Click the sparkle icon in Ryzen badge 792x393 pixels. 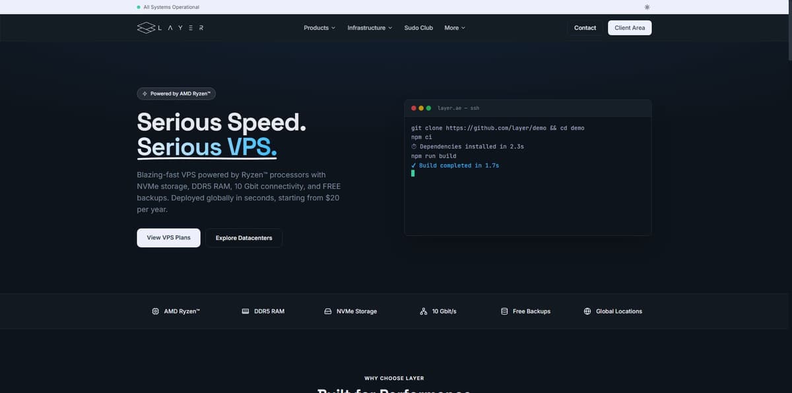coord(145,94)
